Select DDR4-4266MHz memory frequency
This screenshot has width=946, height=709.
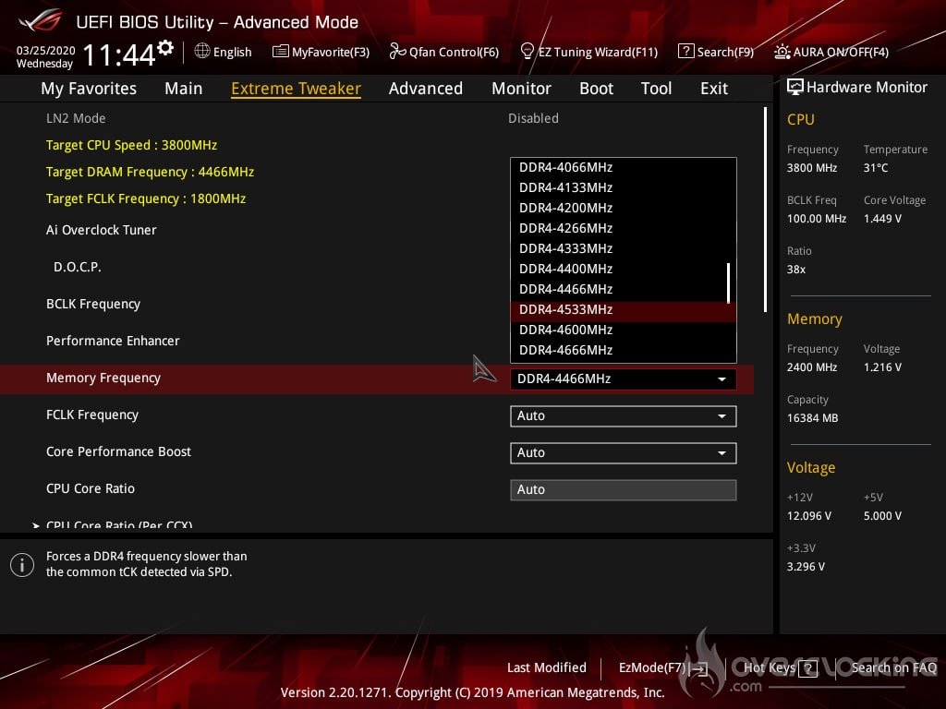(624, 229)
